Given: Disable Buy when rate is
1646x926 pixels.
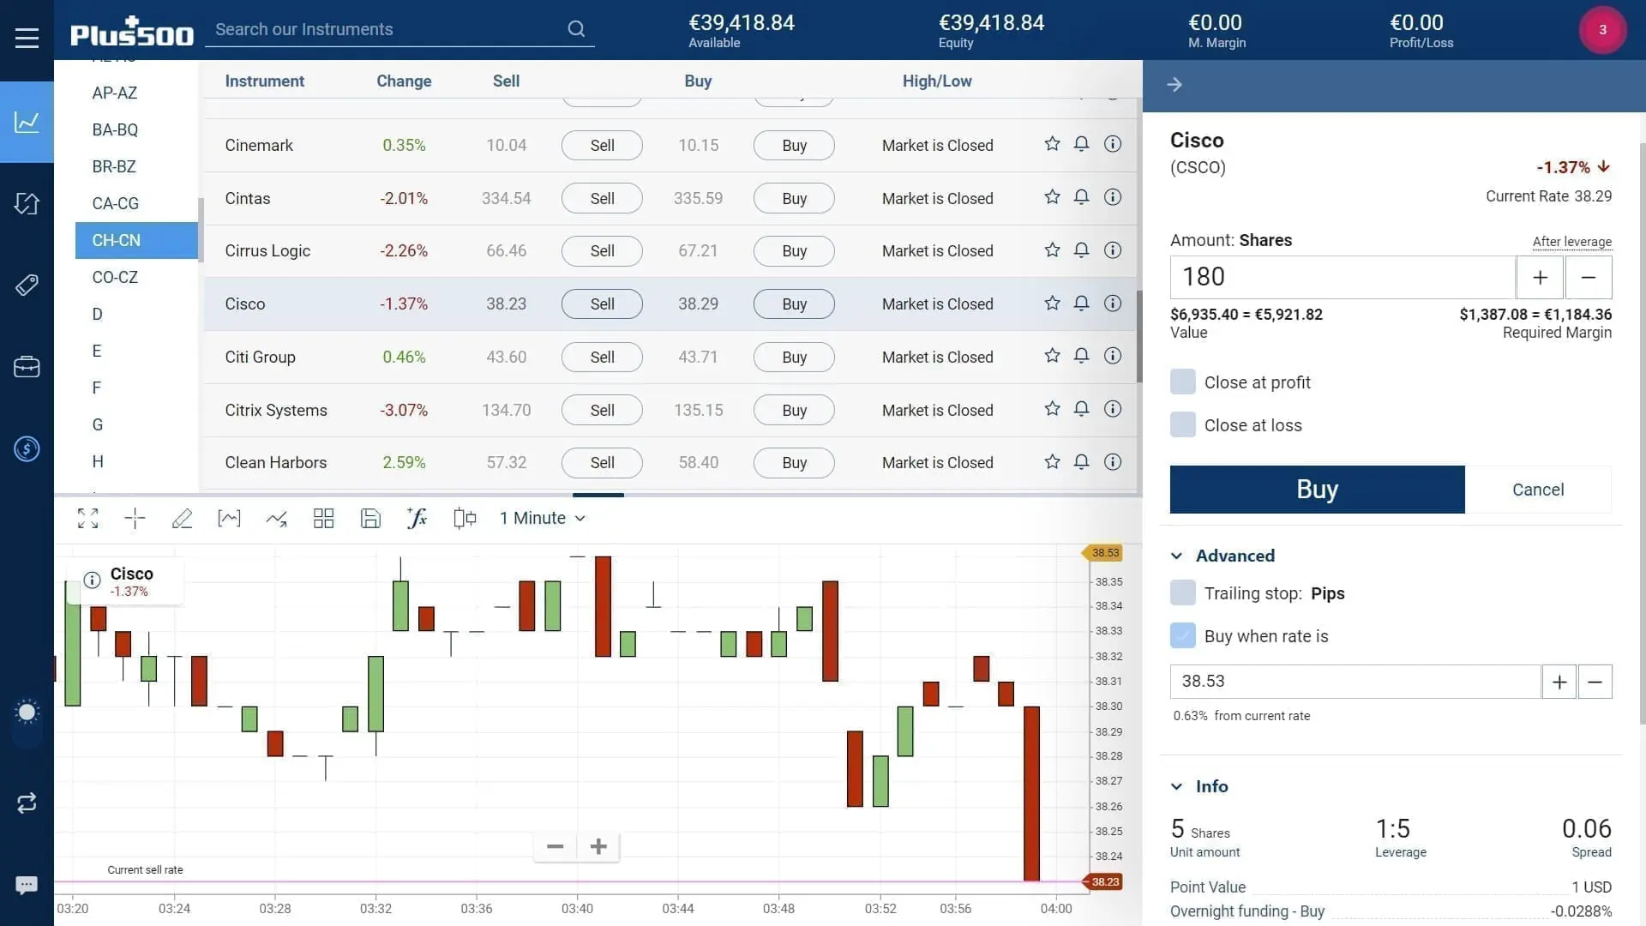Looking at the screenshot, I should 1183,635.
